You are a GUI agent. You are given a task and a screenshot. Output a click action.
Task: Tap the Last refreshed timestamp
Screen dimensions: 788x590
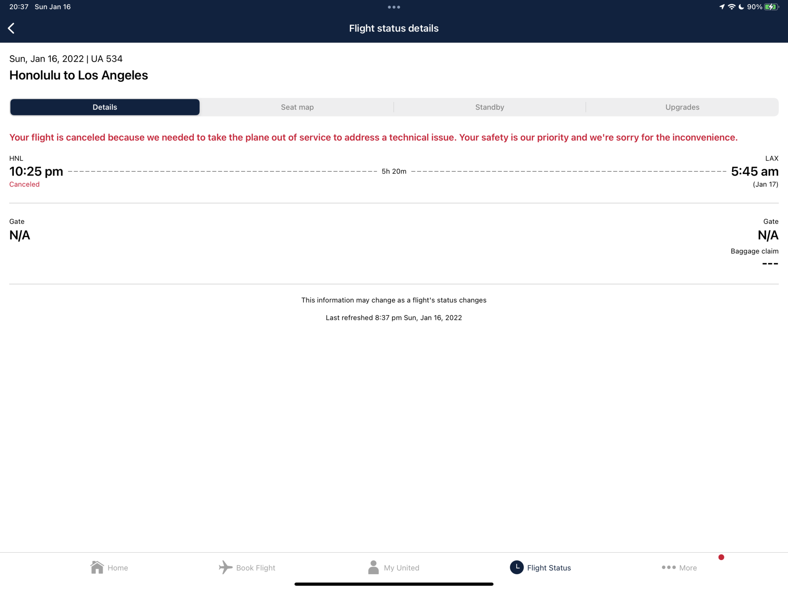pos(394,318)
